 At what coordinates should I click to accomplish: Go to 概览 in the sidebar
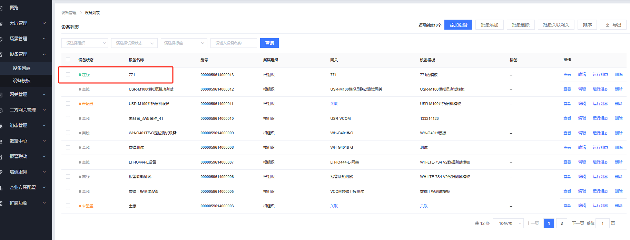coord(14,8)
